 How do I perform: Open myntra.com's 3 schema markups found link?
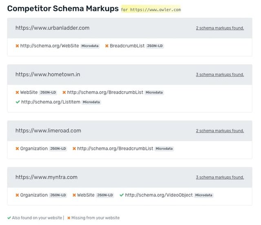[x=220, y=177]
